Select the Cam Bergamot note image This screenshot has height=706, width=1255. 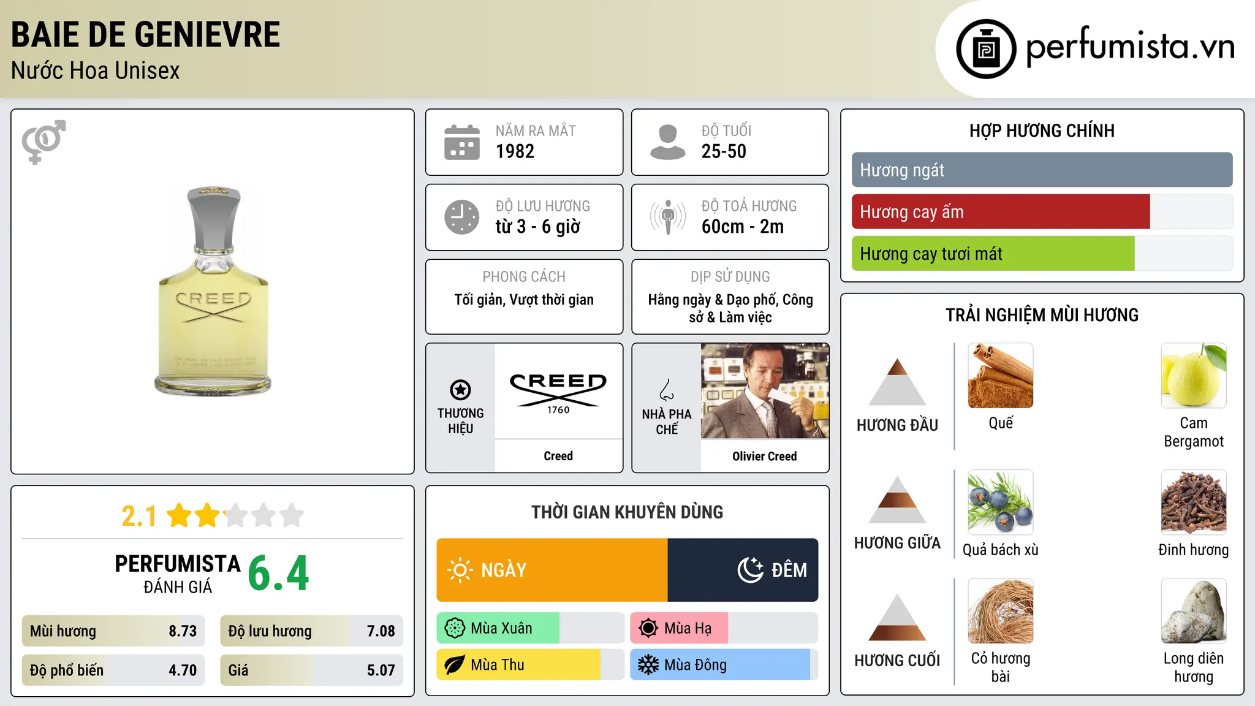pyautogui.click(x=1194, y=375)
